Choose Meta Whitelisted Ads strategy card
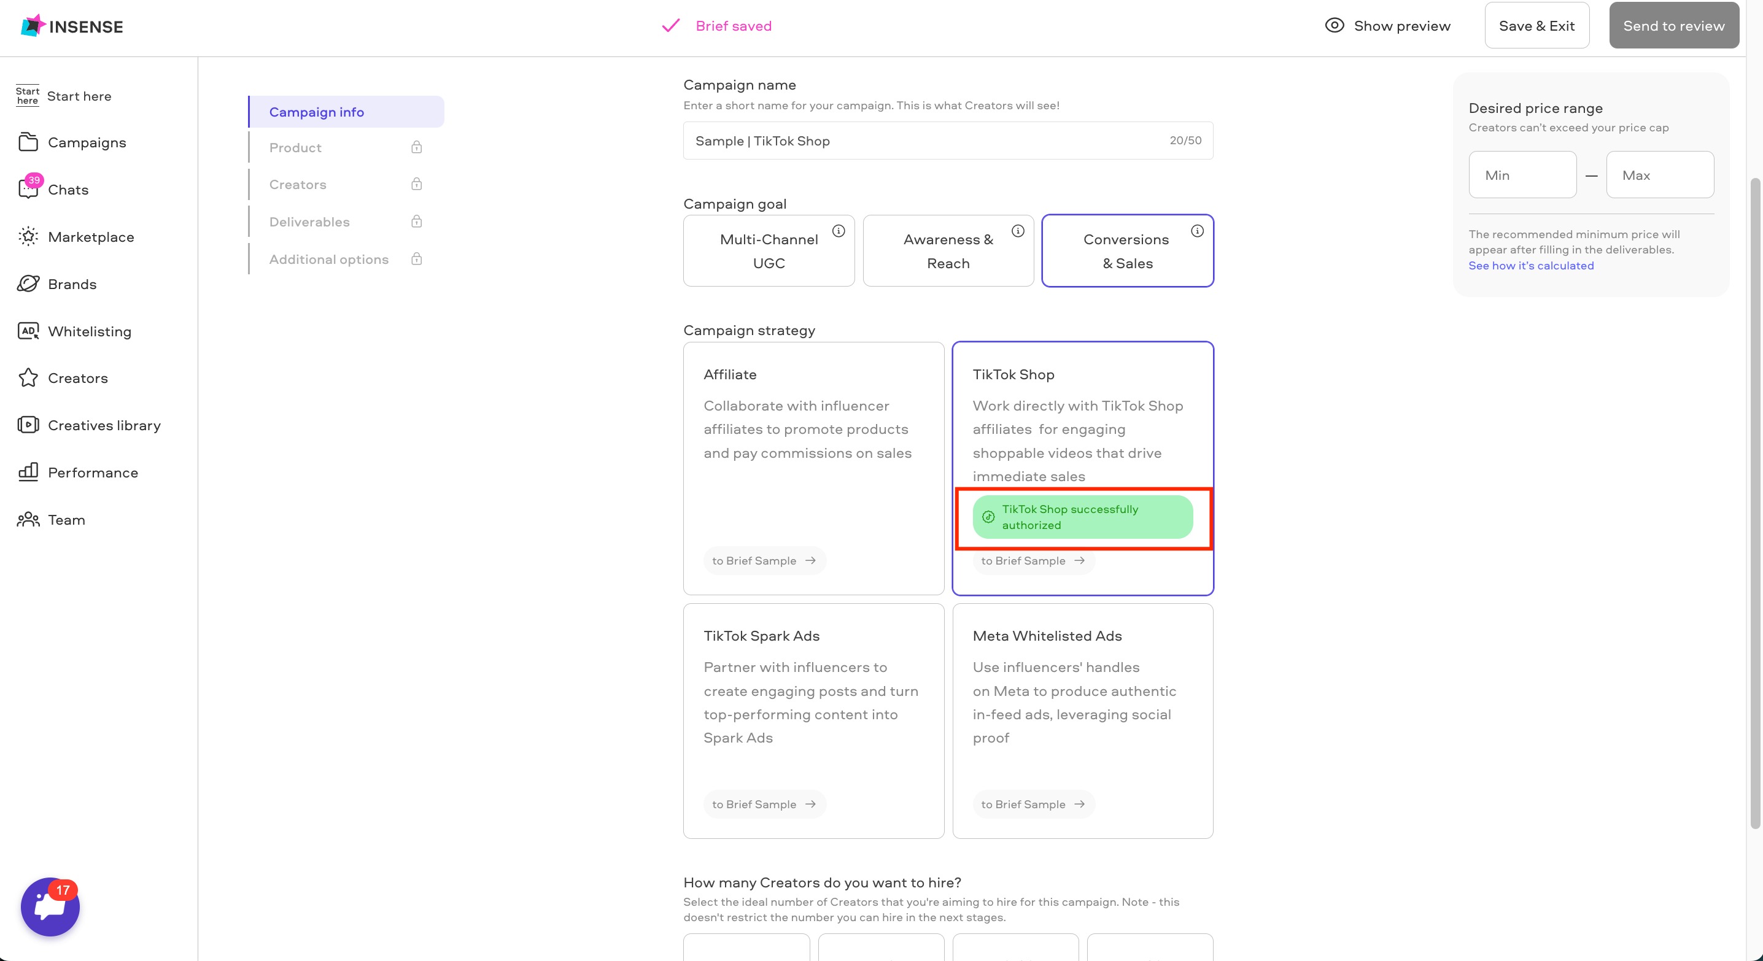 (1083, 721)
